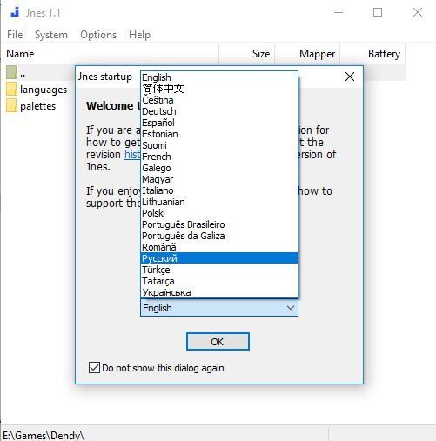Select 简体中文 in the language list
Screen dimensions: 436x441
click(219, 89)
